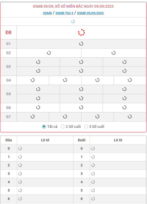Click the middle spinner in G6 row
This screenshot has height=204, width=147.
click(x=81, y=108)
